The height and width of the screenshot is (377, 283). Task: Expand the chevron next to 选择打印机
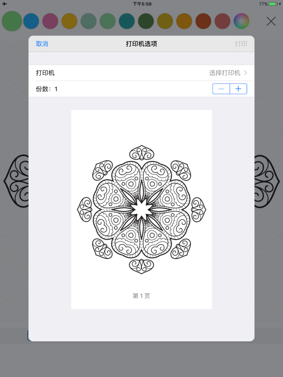tap(246, 73)
